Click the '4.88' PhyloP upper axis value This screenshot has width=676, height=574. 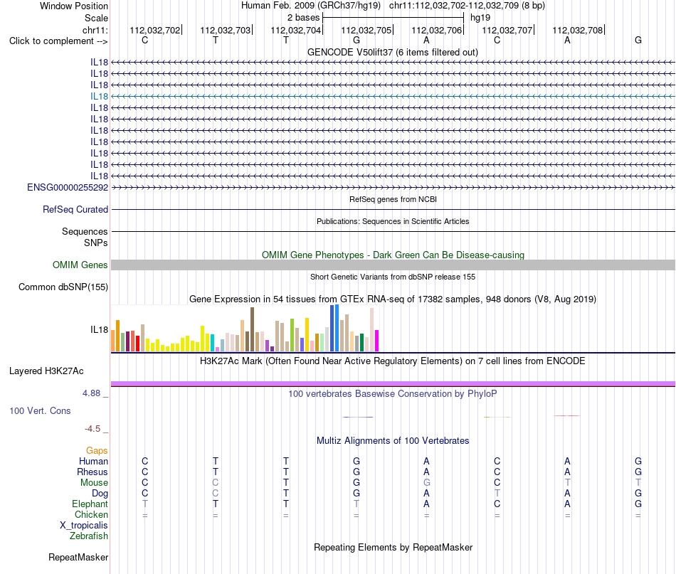[x=91, y=393]
